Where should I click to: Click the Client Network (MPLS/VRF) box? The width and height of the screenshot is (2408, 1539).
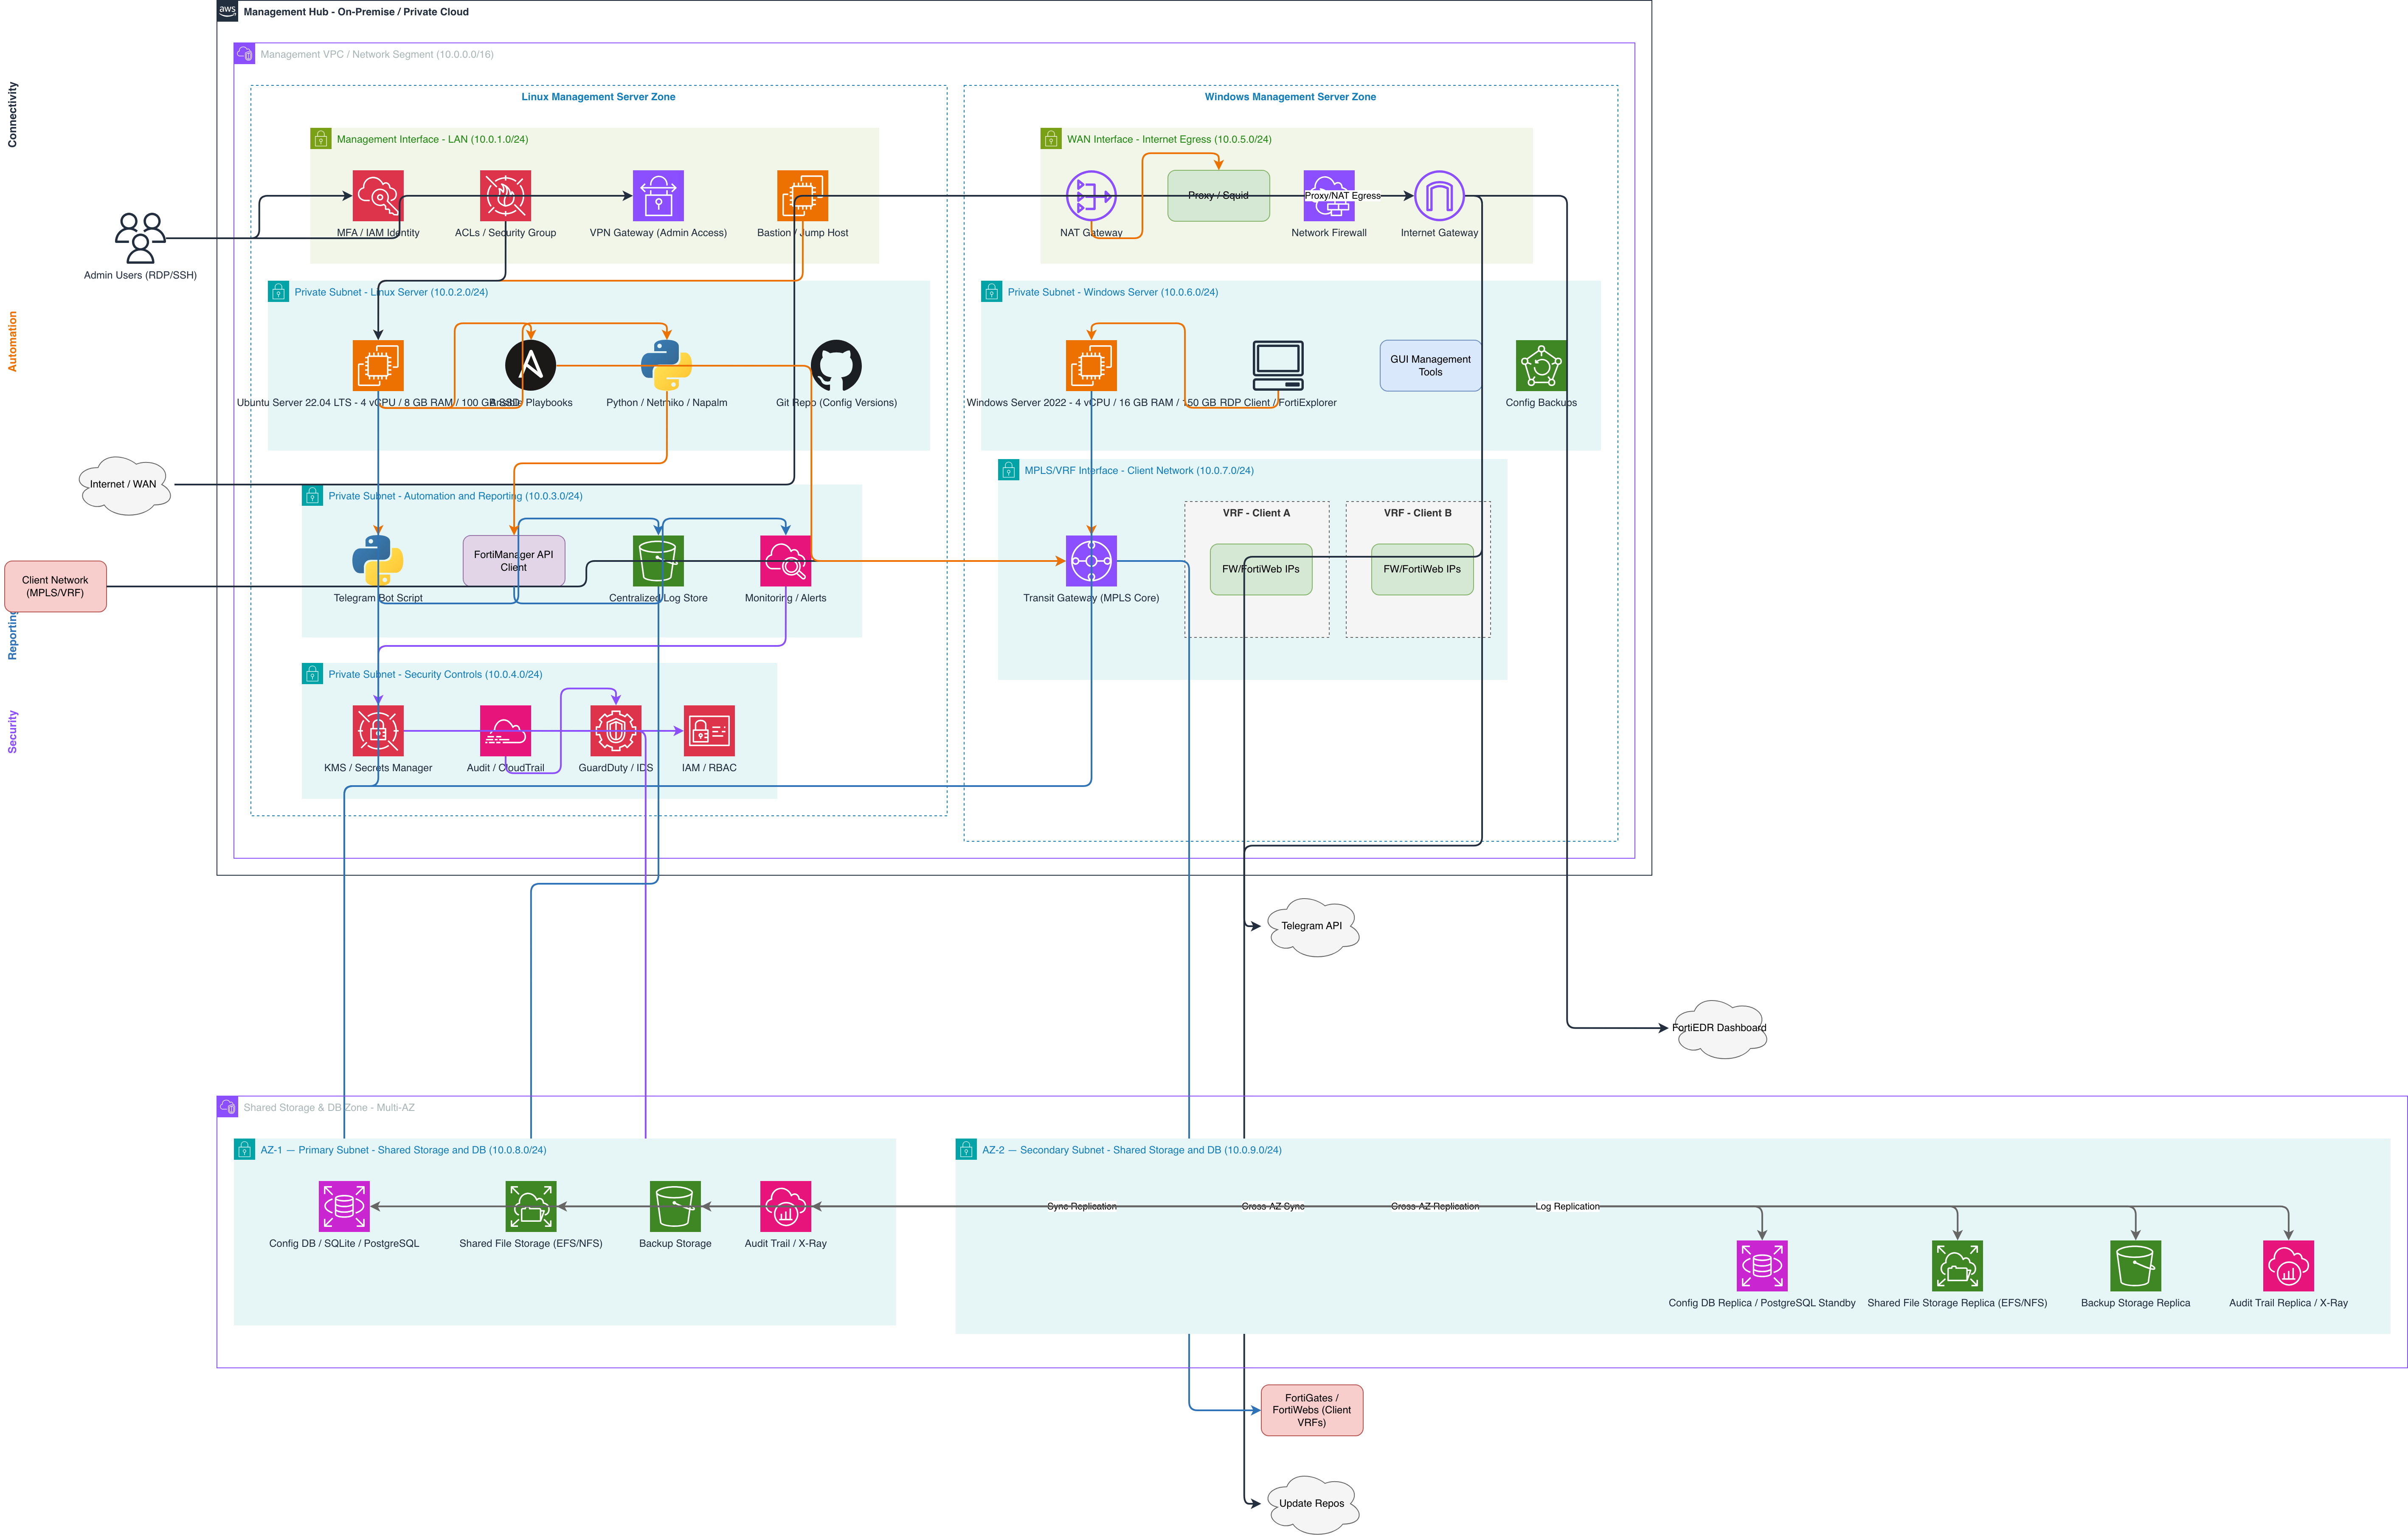click(55, 586)
